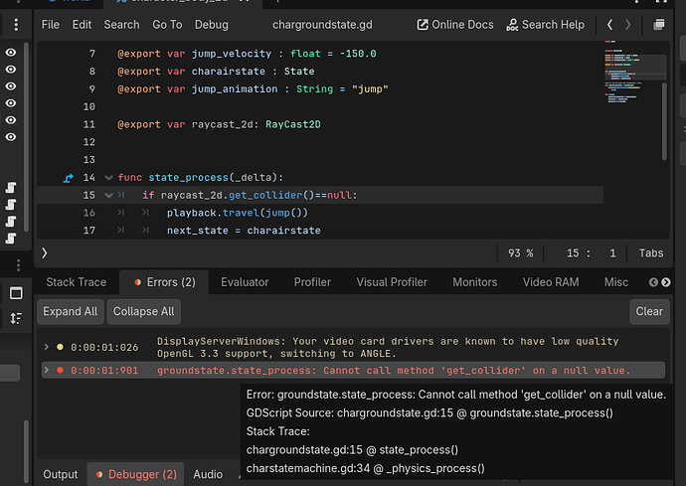The image size is (686, 486).
Task: Open the Debug menu
Action: [x=212, y=25]
